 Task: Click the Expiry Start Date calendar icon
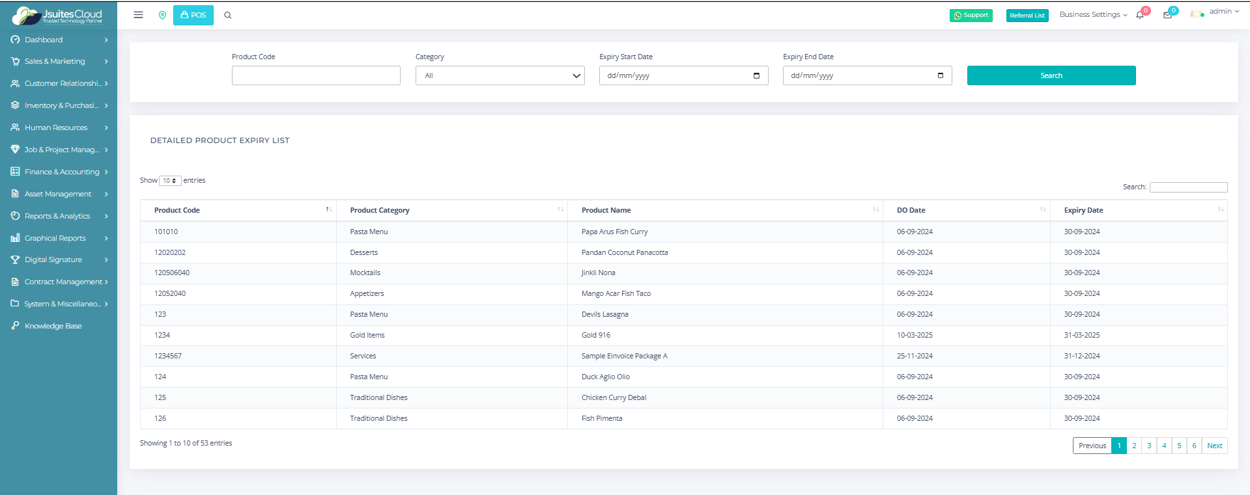[x=756, y=75]
